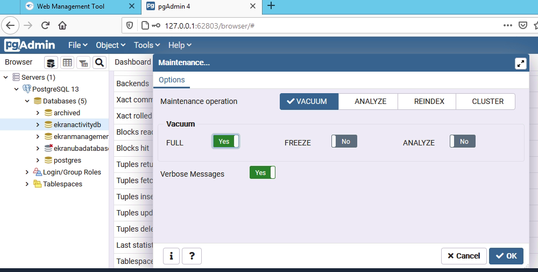Open the Object menu
The height and width of the screenshot is (272, 538).
pyautogui.click(x=110, y=45)
